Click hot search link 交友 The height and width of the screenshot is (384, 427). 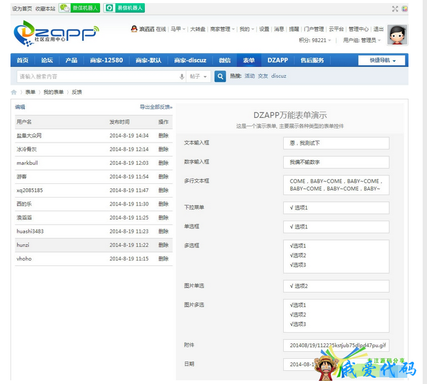coord(263,76)
